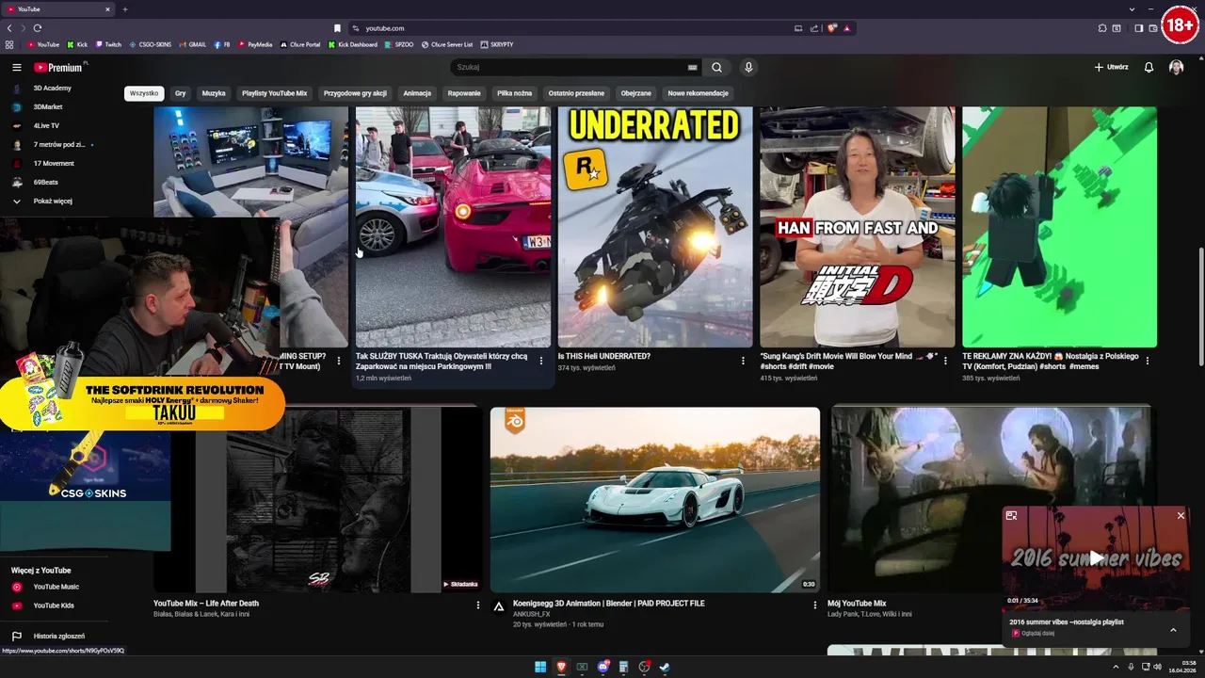Select the Wszystko filter chip
Viewport: 1205px width, 678px height.
tap(144, 93)
